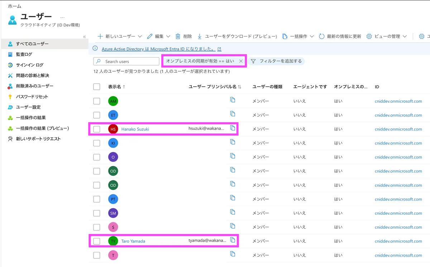Open the bulk operations (一括操作) dropdown
430x267 pixels.
(312, 37)
